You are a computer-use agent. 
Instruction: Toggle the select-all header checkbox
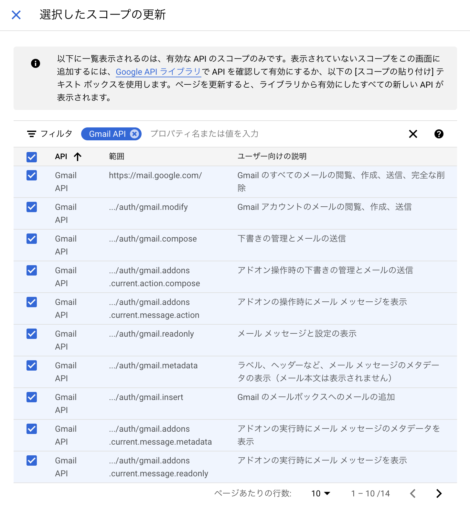click(x=32, y=157)
